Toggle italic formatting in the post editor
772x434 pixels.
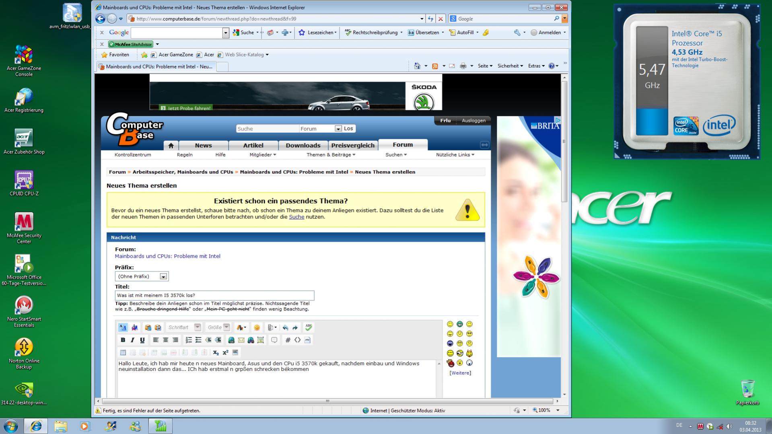[132, 340]
